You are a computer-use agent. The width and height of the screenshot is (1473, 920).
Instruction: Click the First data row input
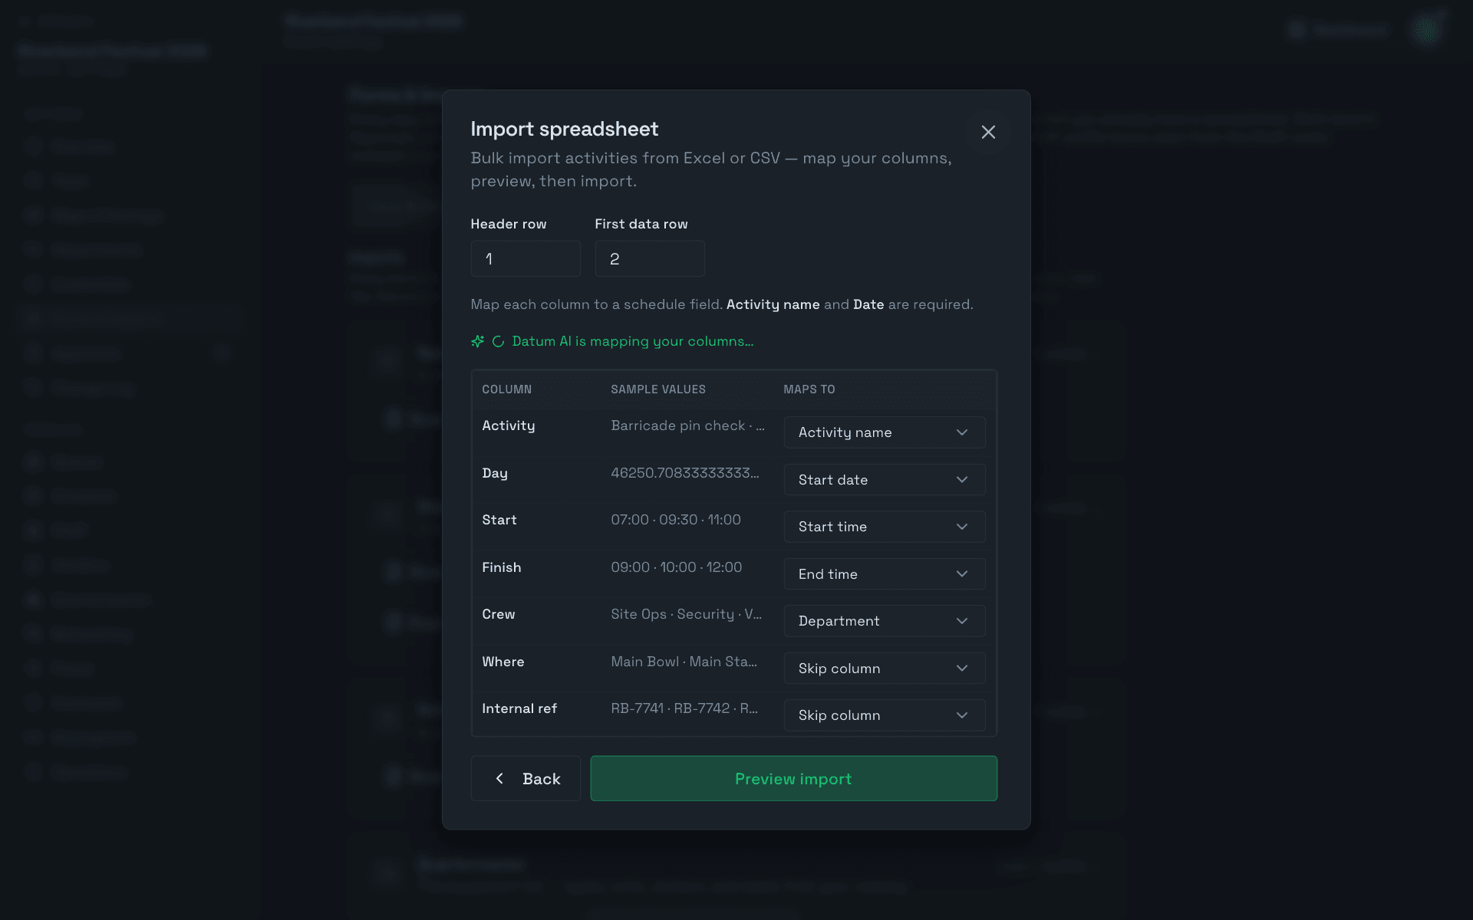pos(650,259)
